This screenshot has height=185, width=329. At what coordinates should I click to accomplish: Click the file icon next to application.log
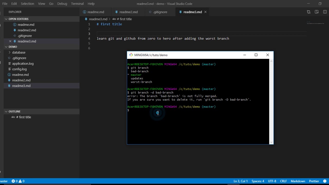9,63
